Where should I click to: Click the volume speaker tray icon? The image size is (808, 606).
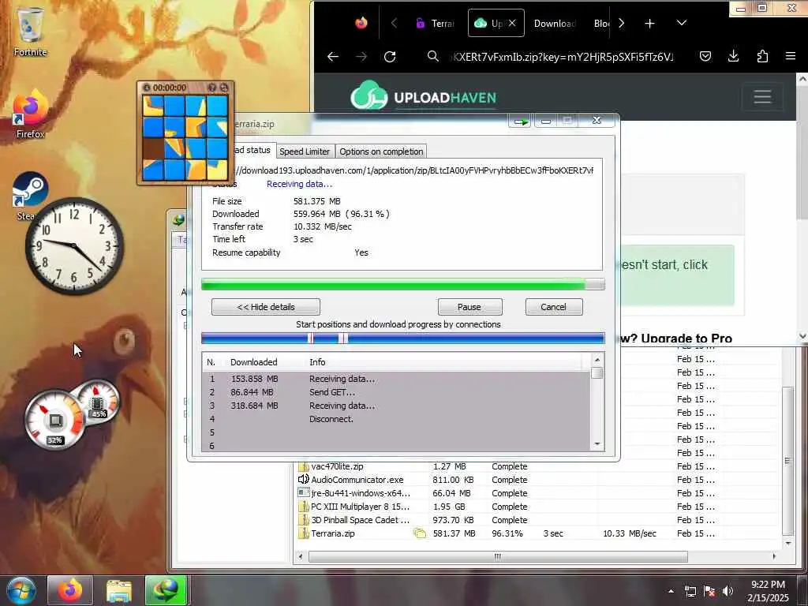tap(728, 591)
